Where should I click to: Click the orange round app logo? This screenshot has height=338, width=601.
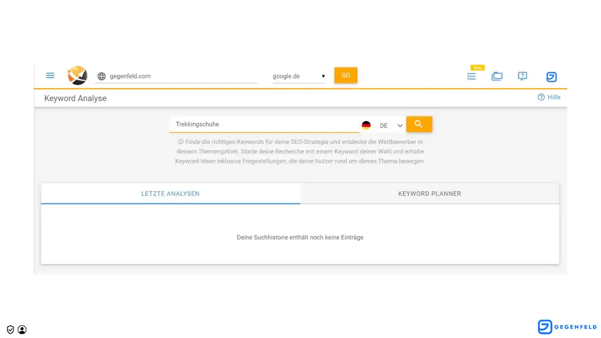coord(77,76)
